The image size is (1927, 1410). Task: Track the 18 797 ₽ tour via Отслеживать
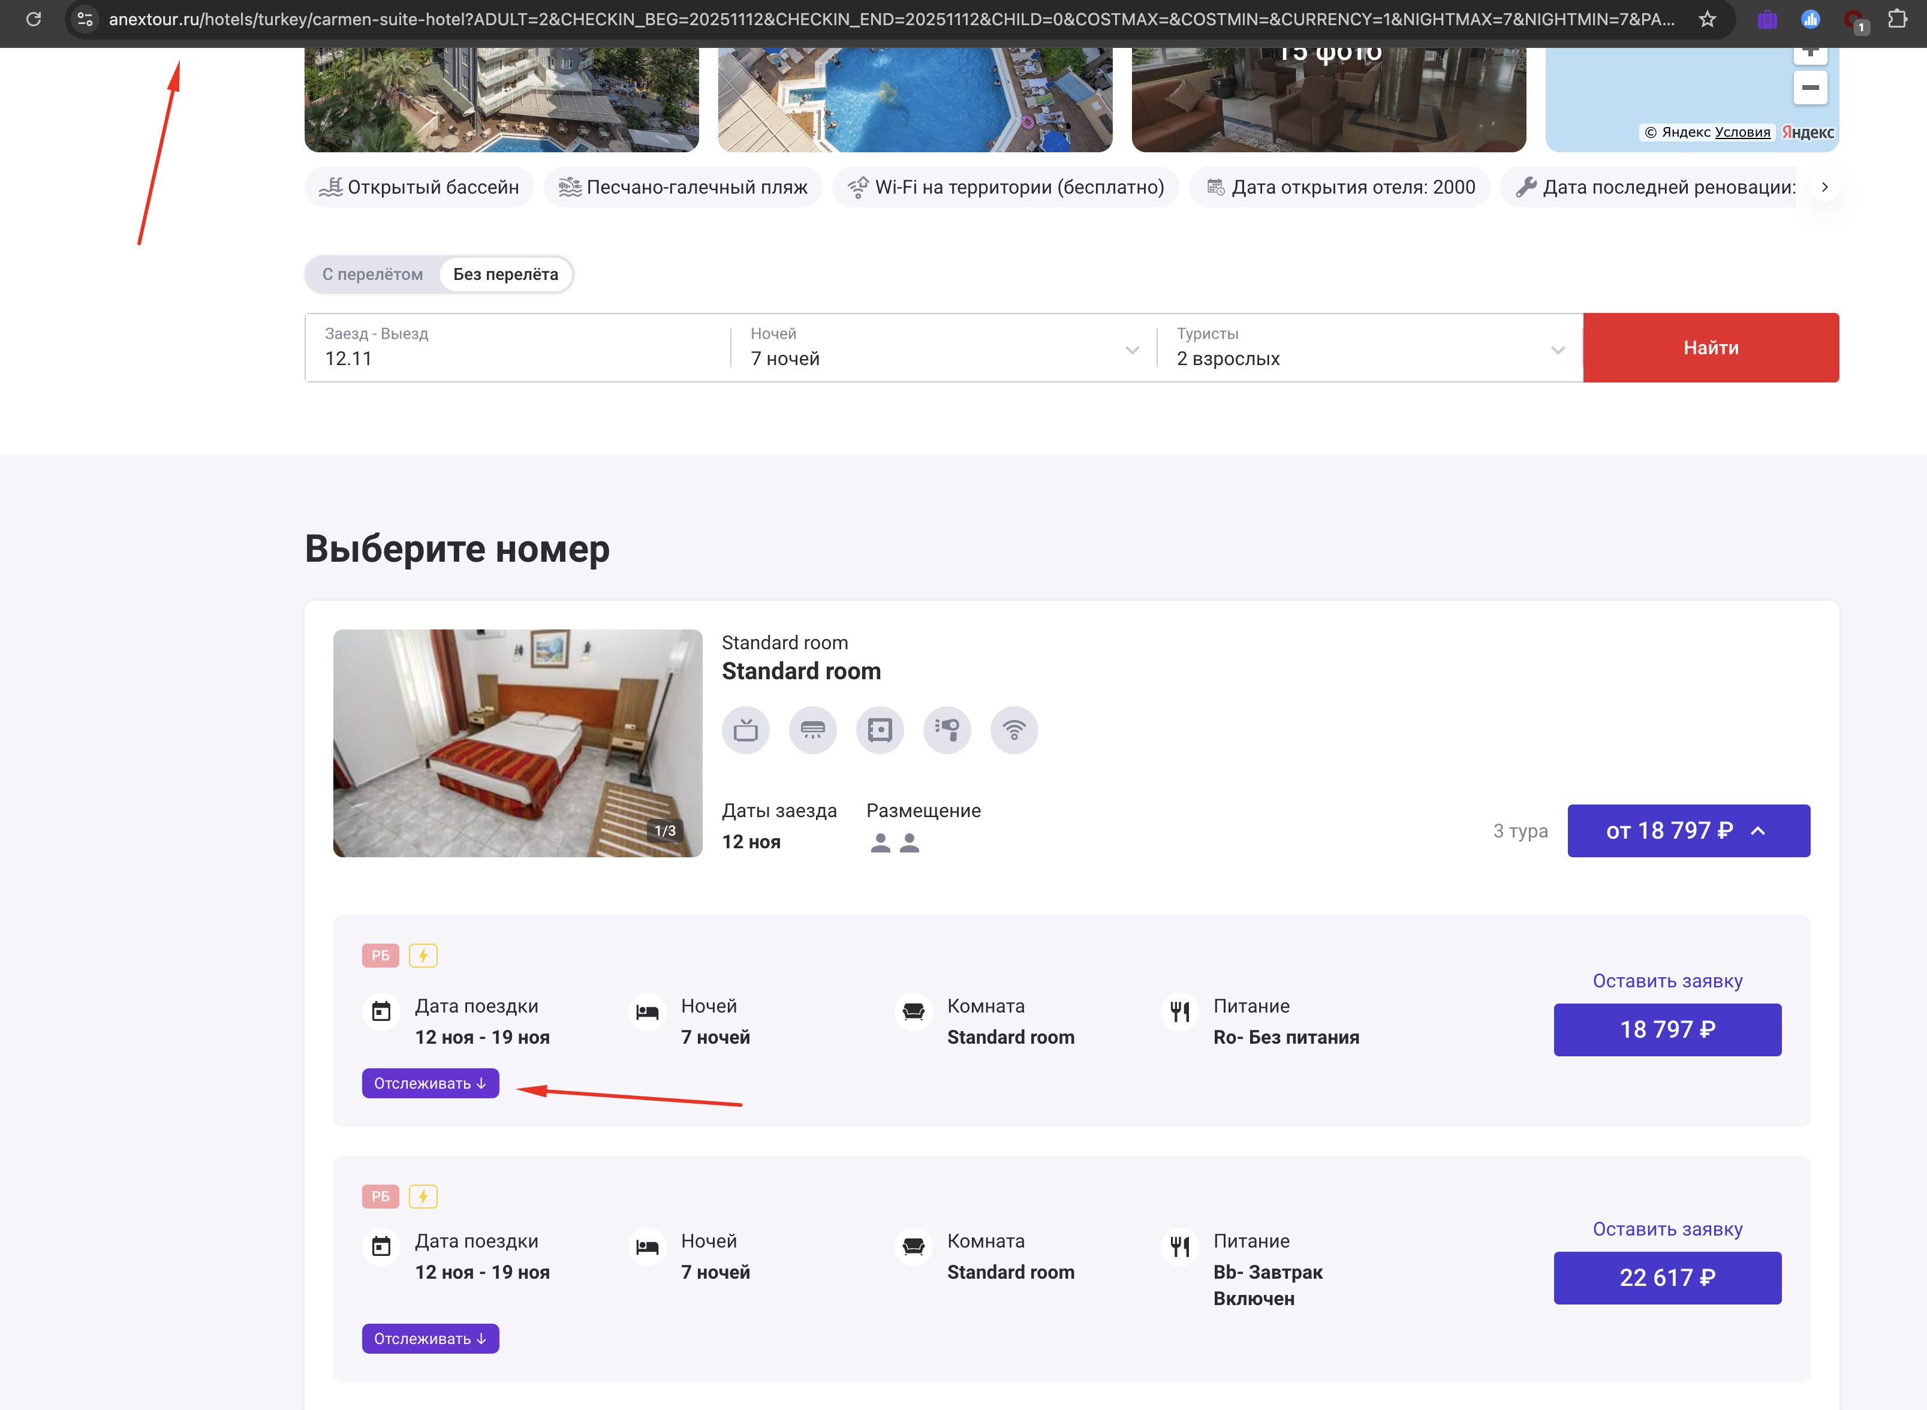pyautogui.click(x=430, y=1083)
